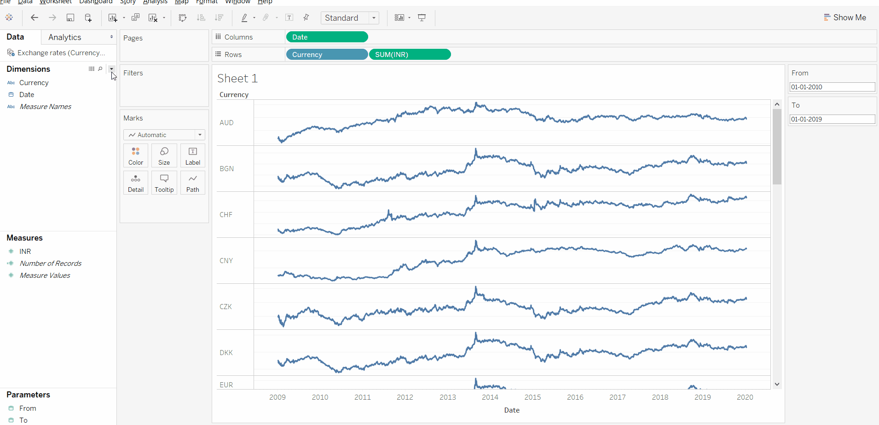Open the Dimensions pane dropdown arrow

pyautogui.click(x=111, y=69)
